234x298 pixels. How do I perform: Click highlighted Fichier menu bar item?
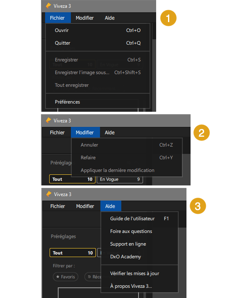pyautogui.click(x=58, y=18)
